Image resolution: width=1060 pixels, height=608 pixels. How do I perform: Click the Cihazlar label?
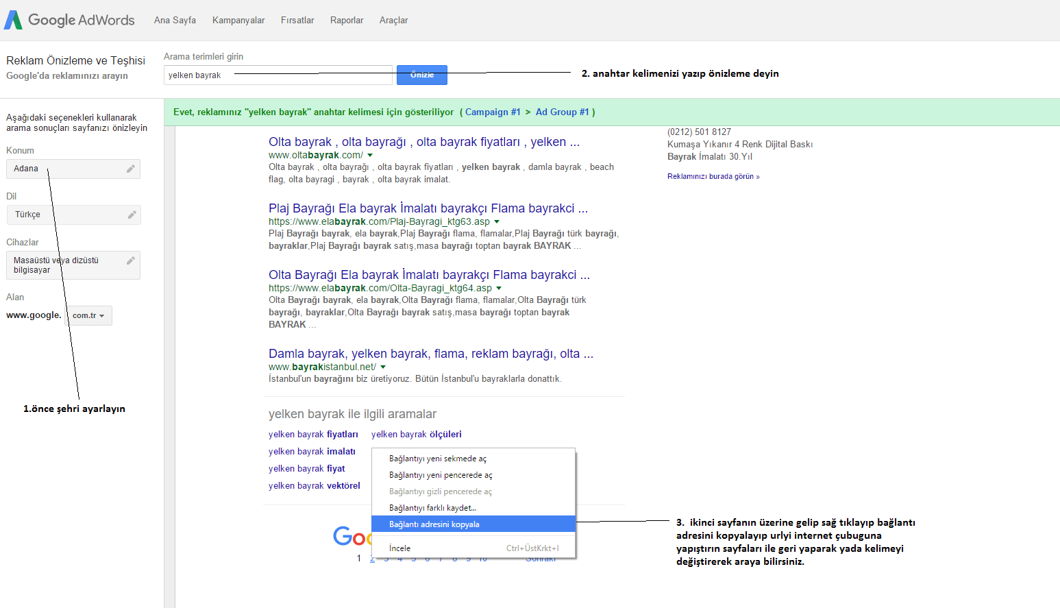23,243
